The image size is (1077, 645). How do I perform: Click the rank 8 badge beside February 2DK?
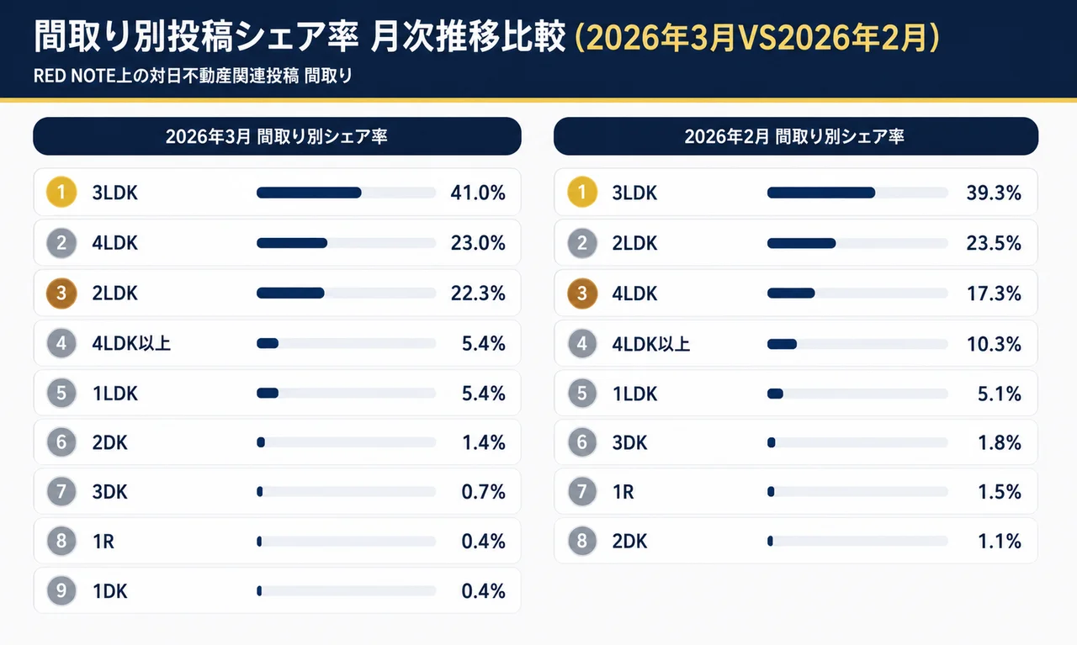(x=582, y=541)
